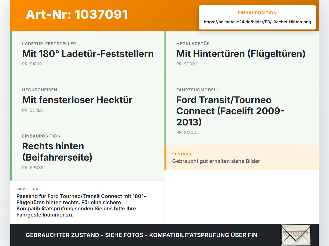
Task: Click the 'LADETÜR-FESTSTELLER' label
Action: coord(49,44)
